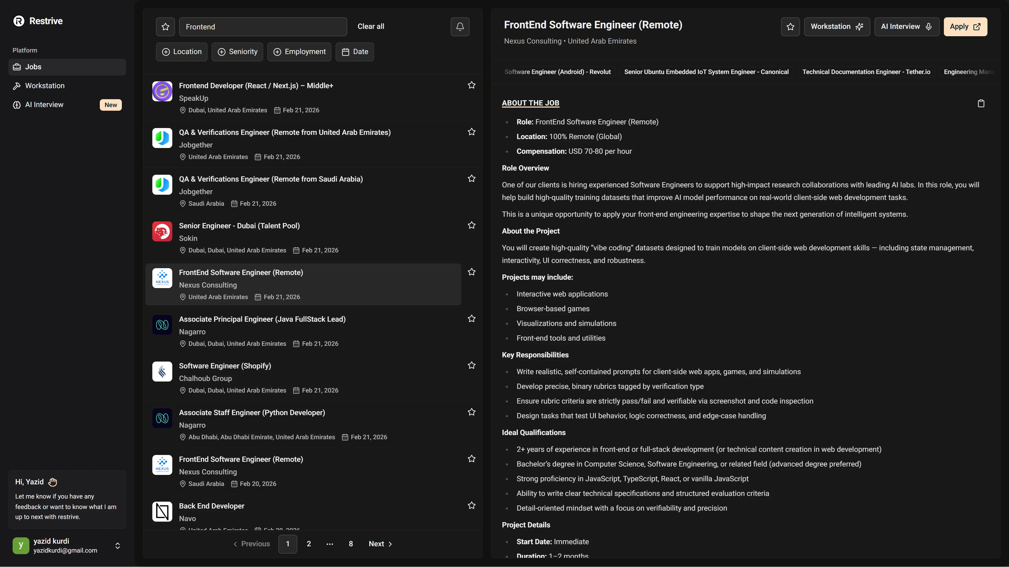Copy job description with clipboard icon
The height and width of the screenshot is (567, 1009).
click(981, 103)
